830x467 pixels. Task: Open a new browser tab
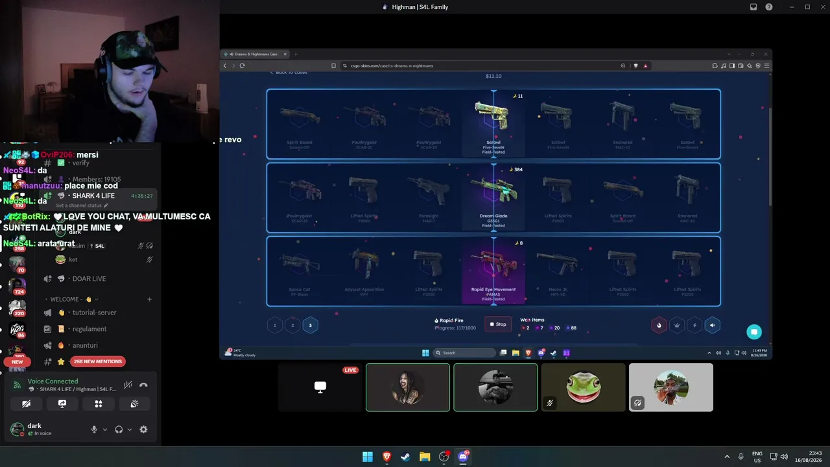point(296,54)
